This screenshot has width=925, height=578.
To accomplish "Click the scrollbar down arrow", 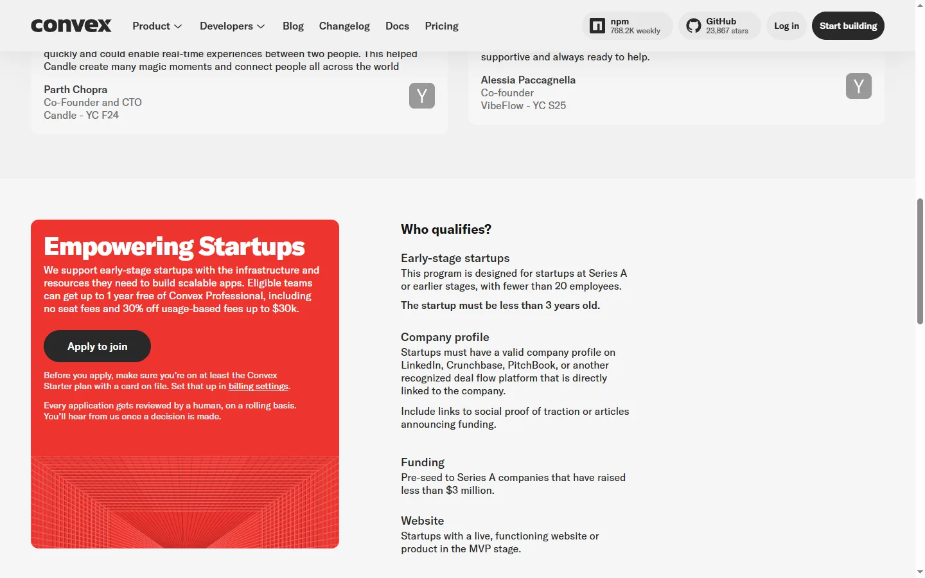I will (920, 572).
